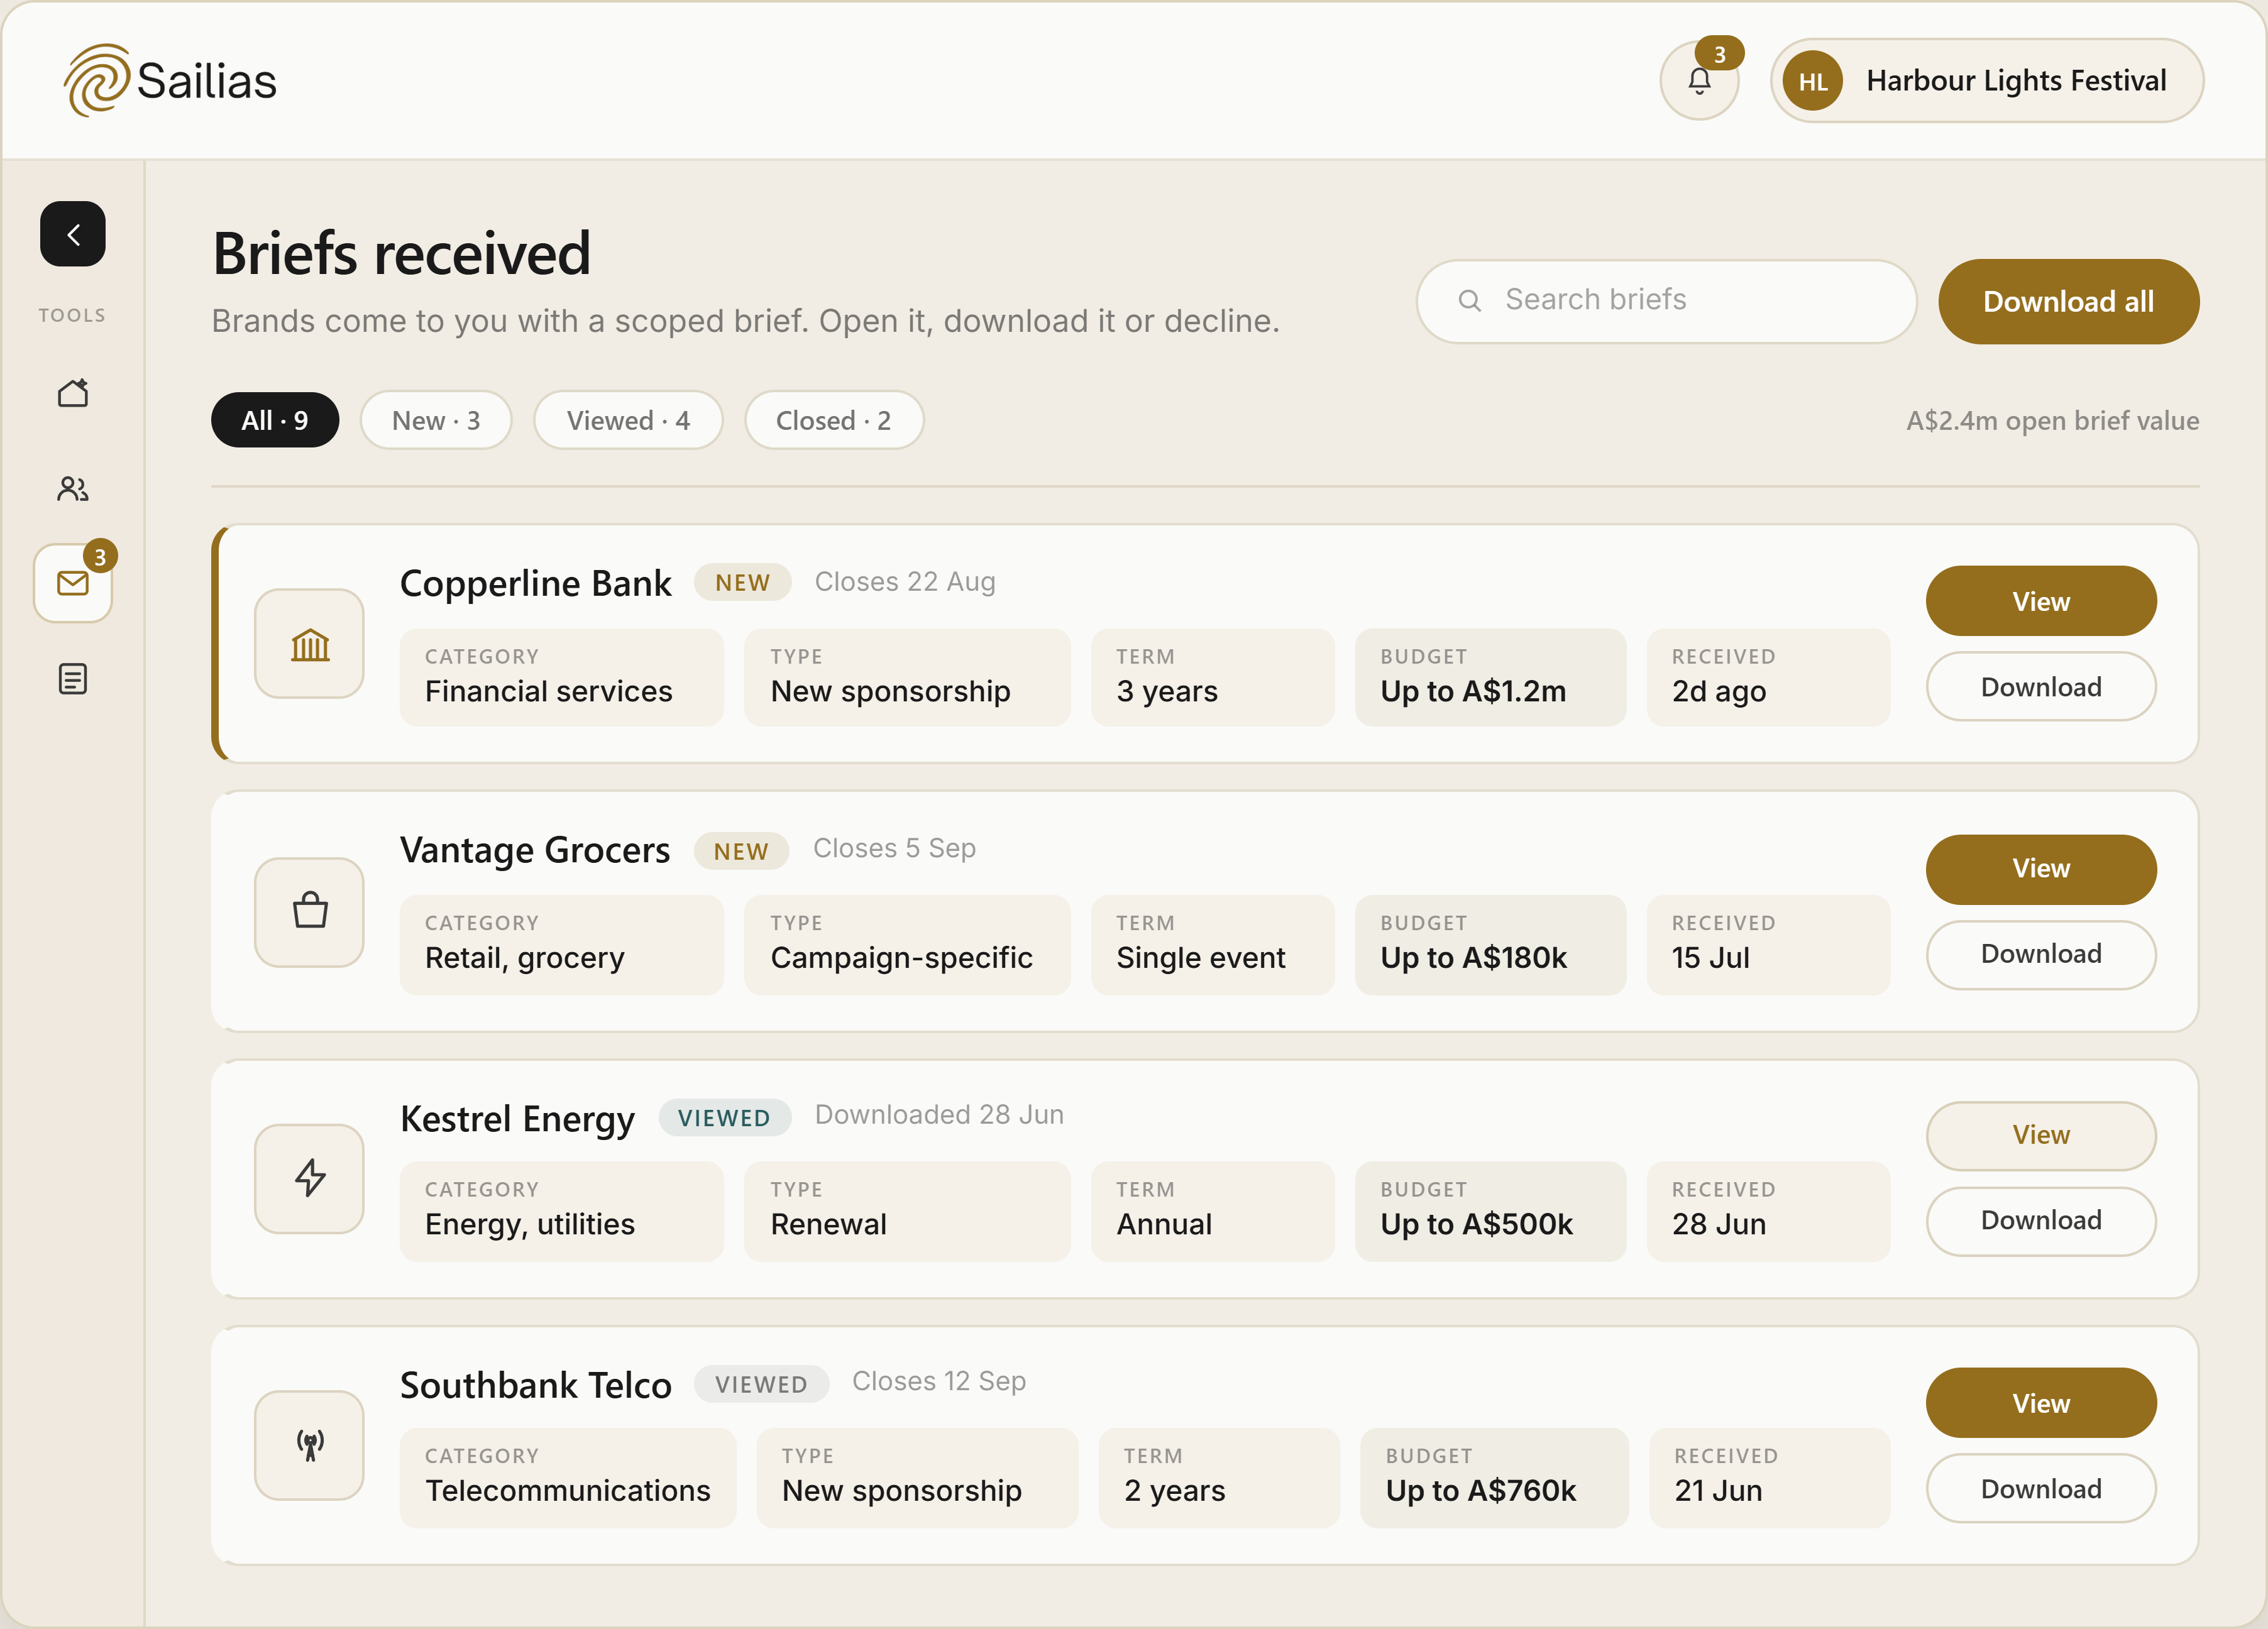The height and width of the screenshot is (1629, 2268).
Task: Click the Kestrel Energy lightning bolt icon
Action: tap(309, 1178)
